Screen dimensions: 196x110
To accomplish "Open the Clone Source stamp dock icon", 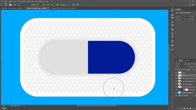I will 172,29.
